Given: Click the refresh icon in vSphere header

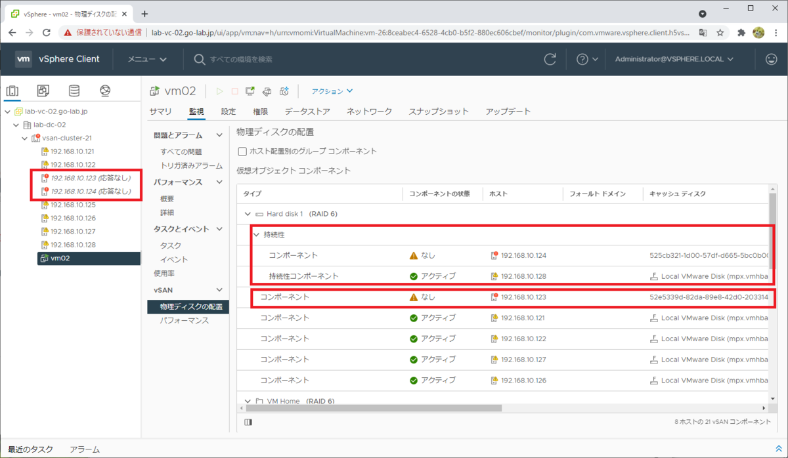Looking at the screenshot, I should coord(550,59).
